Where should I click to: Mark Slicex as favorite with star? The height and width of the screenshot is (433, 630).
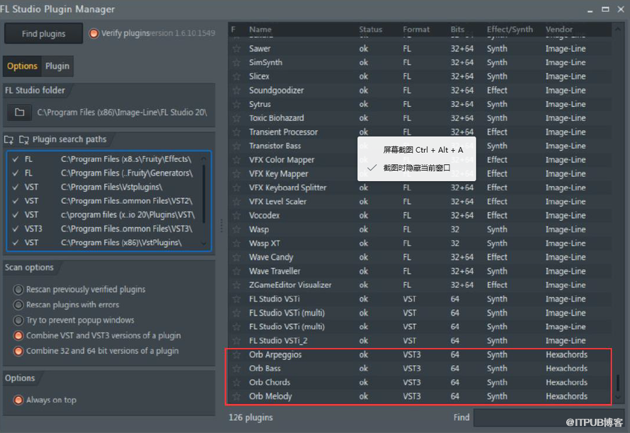pyautogui.click(x=236, y=76)
